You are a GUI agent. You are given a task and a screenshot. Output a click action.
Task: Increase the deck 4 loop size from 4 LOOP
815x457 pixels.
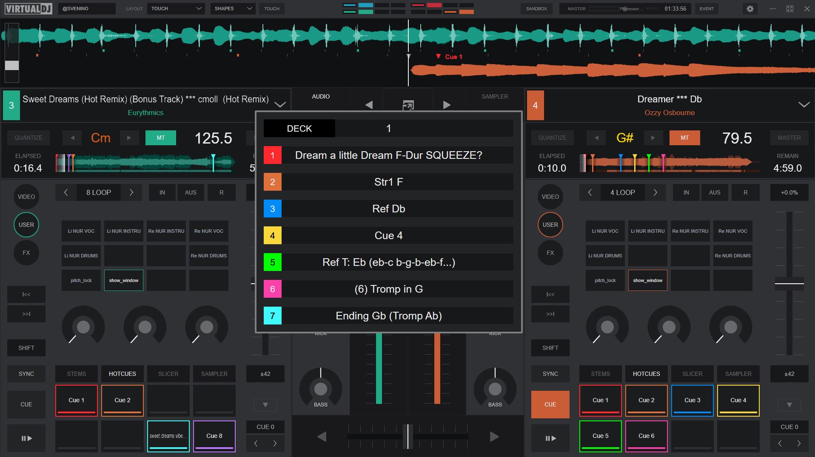[655, 192]
